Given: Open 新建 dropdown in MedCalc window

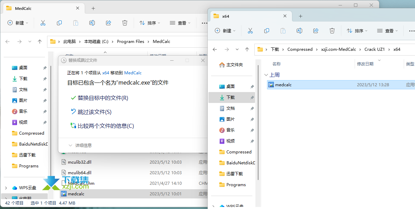Looking at the screenshot, I should pyautogui.click(x=18, y=23).
